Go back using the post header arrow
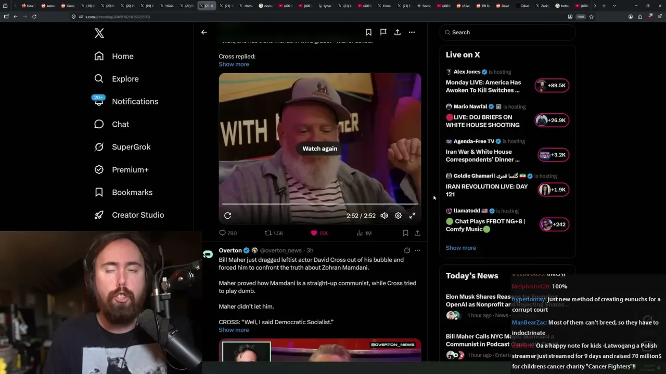The image size is (666, 374). pos(204,32)
